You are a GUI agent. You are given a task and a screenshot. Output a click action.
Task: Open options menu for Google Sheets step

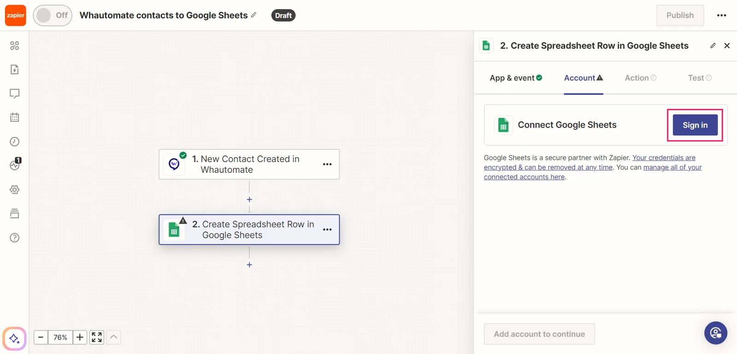[x=328, y=230]
